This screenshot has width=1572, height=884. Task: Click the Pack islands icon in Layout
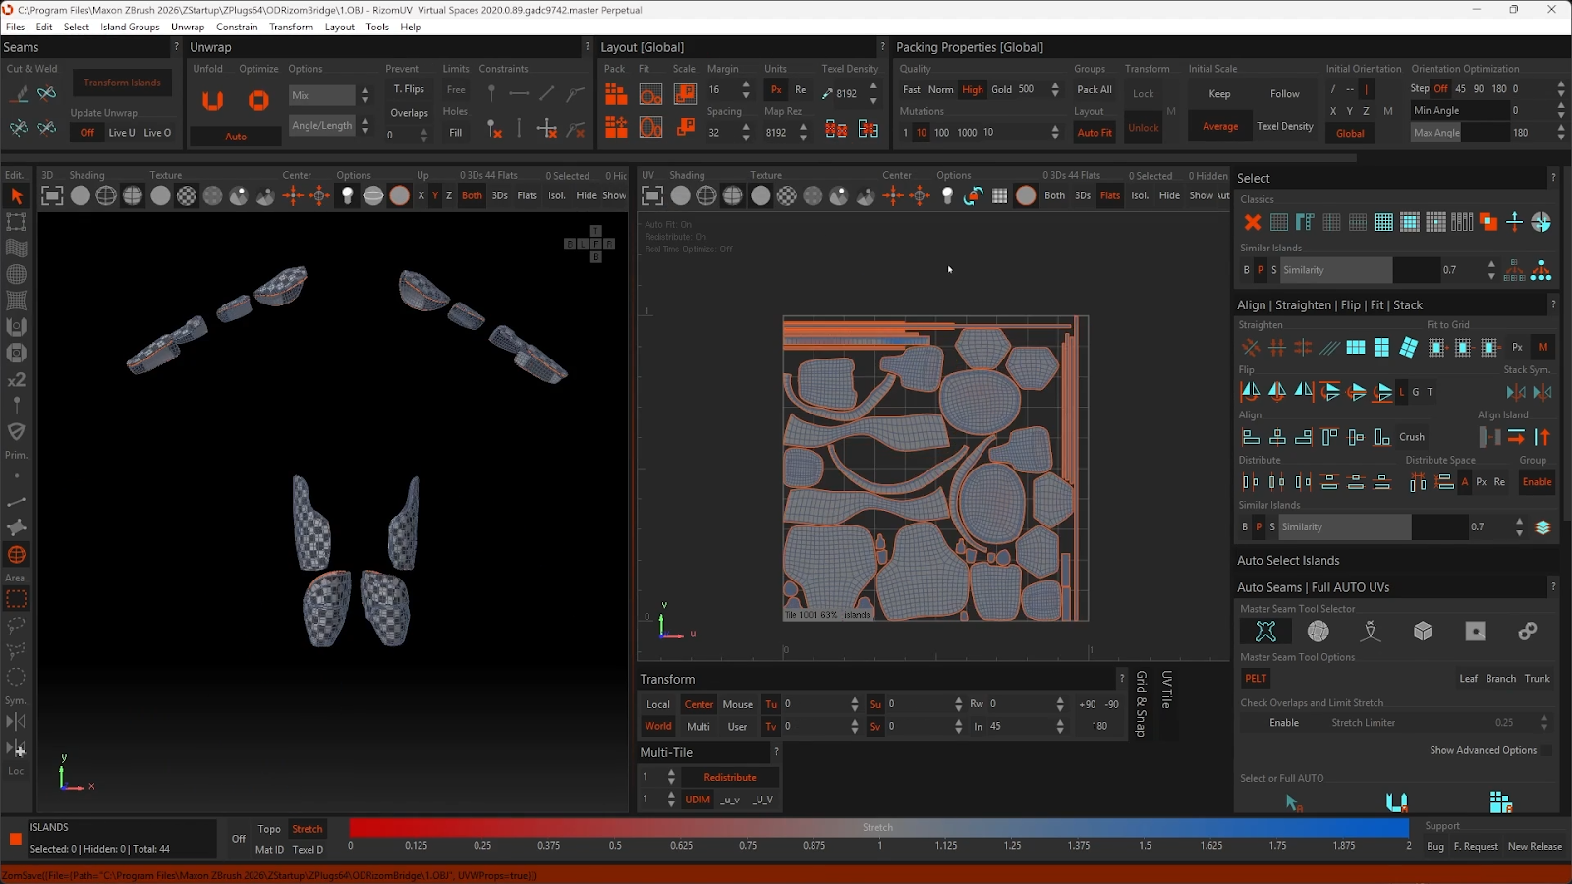616,94
